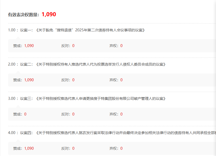Click the 反对 count under 议案一

tap(73, 46)
